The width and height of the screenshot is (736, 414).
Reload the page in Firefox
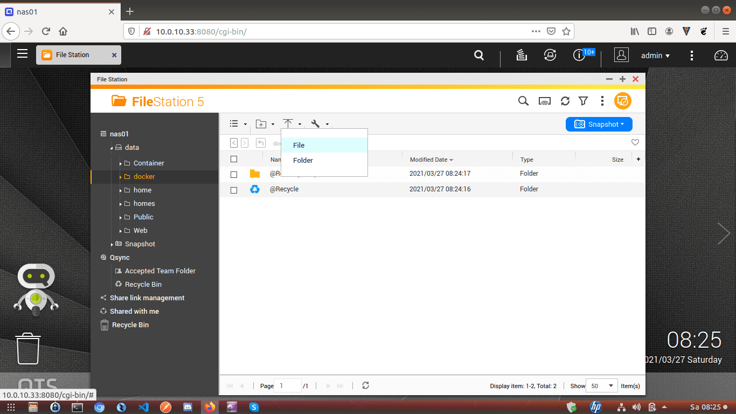click(46, 31)
